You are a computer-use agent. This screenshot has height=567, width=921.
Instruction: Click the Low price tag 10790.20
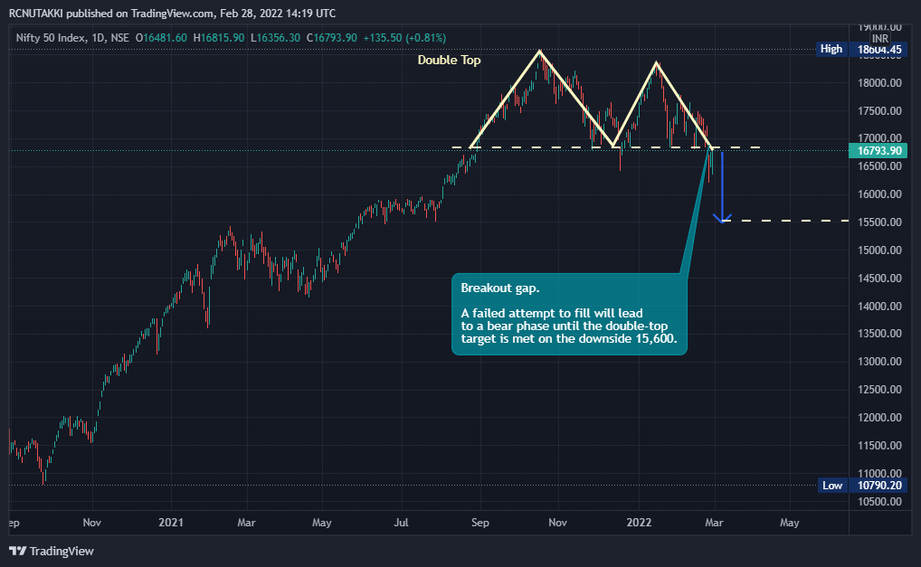[878, 486]
